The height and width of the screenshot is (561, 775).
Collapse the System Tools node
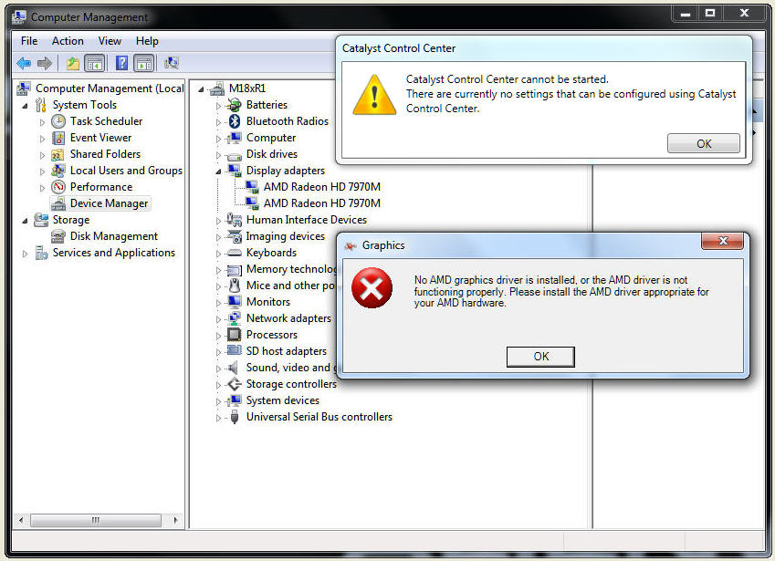(25, 105)
